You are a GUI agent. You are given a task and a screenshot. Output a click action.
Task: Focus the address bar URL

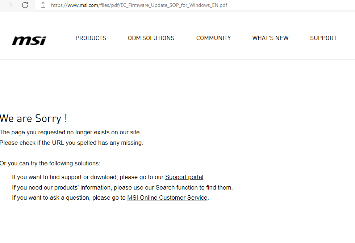(x=139, y=5)
